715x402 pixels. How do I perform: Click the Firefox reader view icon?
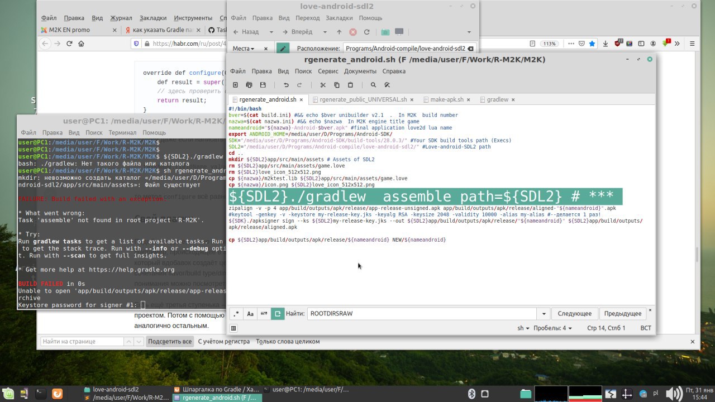tap(532, 44)
